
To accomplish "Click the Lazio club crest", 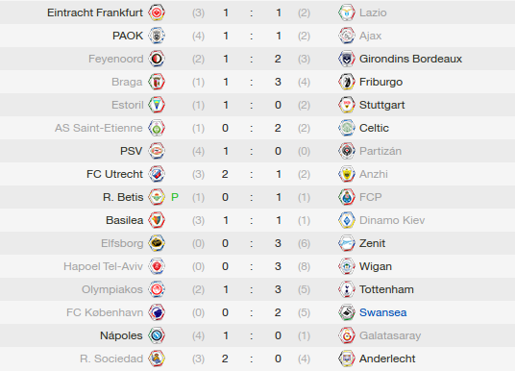I will [x=347, y=12].
